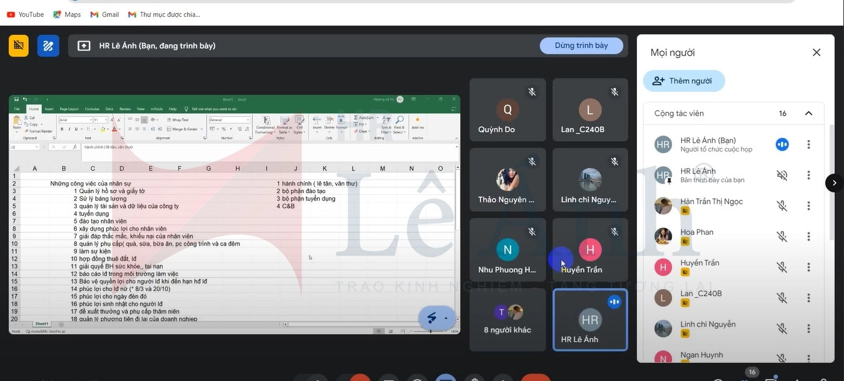The image size is (844, 381).
Task: Toggle microphone icon for Lan _C240B in list
Action: tap(781, 297)
